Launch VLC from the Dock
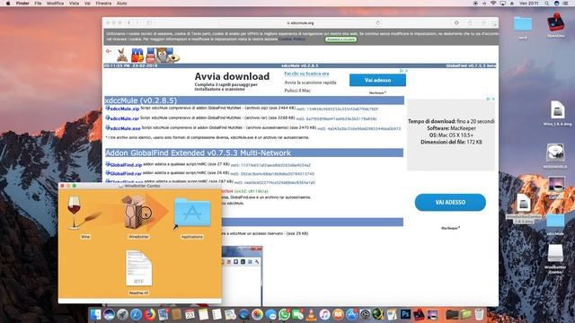Viewport: 575px width, 323px height. click(311, 315)
